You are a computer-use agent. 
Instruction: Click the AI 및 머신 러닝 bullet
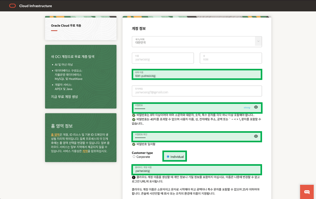coord(64,64)
